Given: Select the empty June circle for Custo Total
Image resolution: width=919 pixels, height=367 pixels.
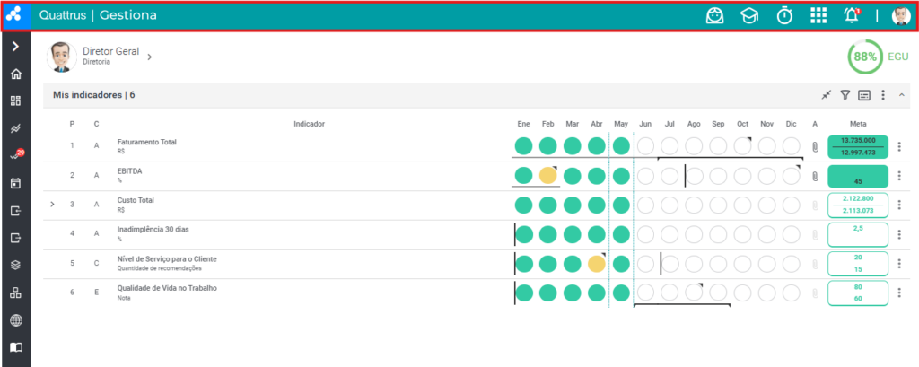Looking at the screenshot, I should point(645,205).
